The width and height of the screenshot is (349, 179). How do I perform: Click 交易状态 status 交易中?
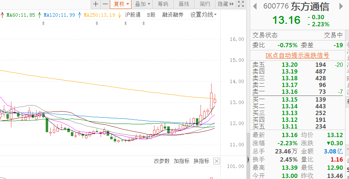[x=333, y=35]
